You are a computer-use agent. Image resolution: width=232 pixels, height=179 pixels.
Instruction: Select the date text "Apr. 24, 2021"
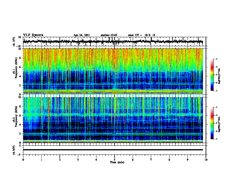point(82,35)
